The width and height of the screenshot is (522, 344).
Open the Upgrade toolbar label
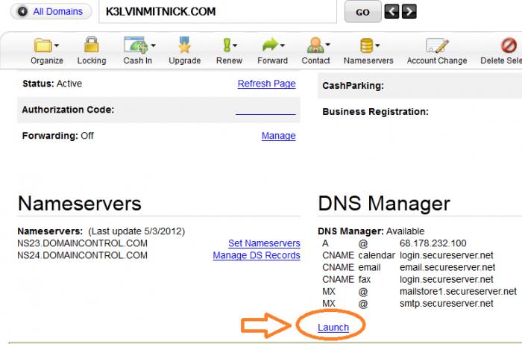click(184, 60)
